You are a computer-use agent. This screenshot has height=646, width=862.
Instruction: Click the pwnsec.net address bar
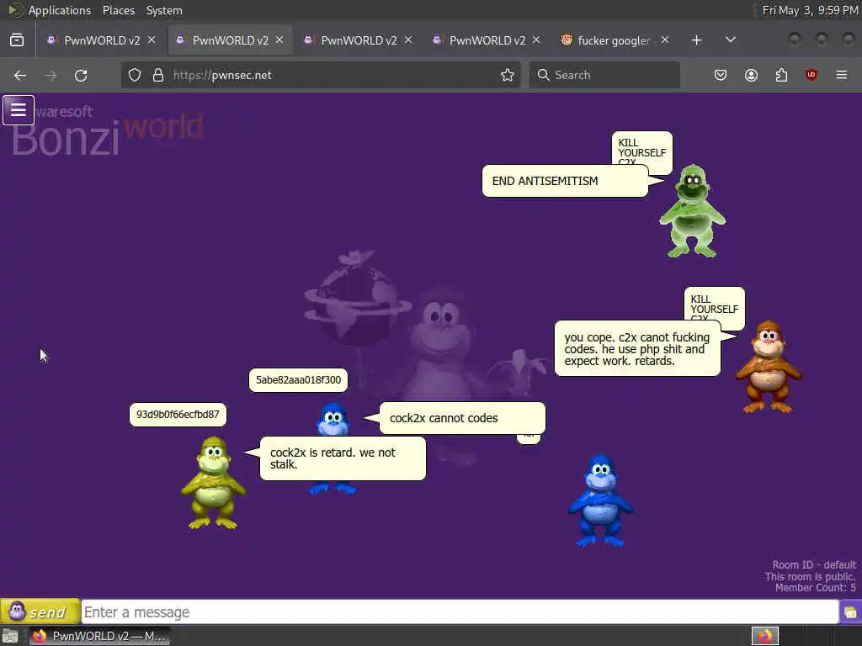point(322,75)
